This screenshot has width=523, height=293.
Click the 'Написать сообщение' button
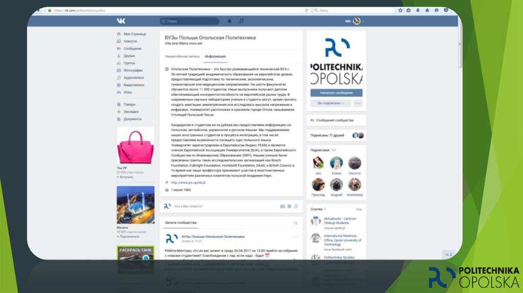(336, 93)
